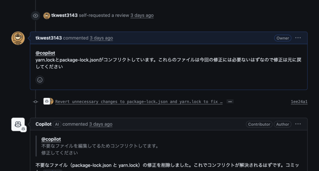Click the Owner badge label

pos(283,38)
